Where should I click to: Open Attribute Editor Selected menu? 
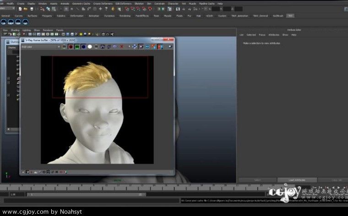251,35
